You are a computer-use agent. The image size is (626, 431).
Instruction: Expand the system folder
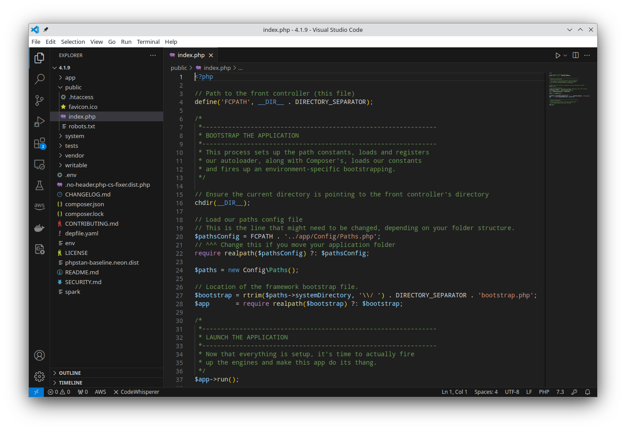pos(106,136)
